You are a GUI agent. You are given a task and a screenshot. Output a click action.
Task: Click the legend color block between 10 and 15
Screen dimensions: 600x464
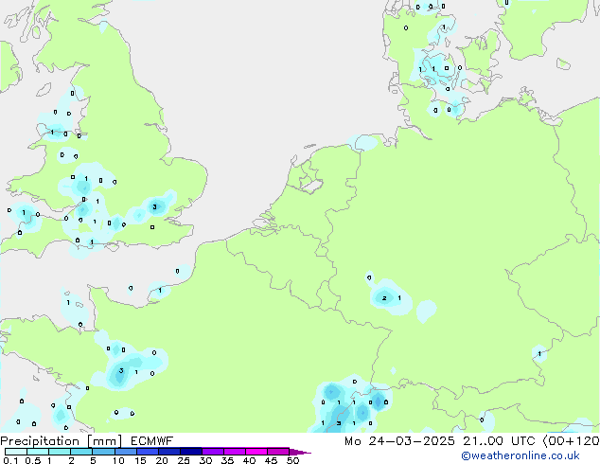click(x=128, y=452)
